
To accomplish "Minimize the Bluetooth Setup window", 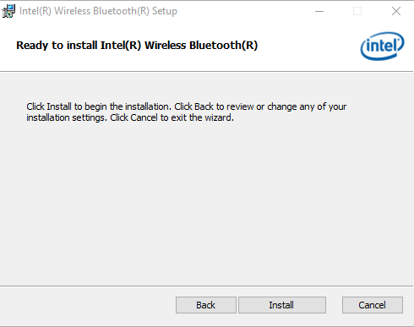I will tap(319, 11).
